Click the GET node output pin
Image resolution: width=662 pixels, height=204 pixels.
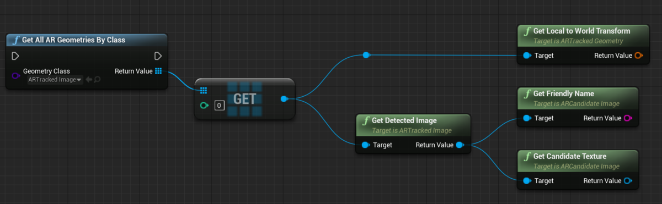coord(284,99)
